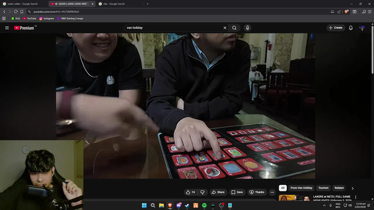Open Notepad from the taskbar
The image size is (374, 210).
pos(230,205)
